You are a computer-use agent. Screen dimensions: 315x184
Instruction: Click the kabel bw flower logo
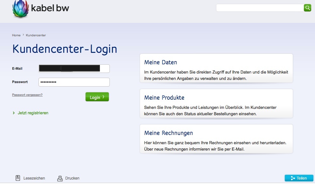[20, 8]
